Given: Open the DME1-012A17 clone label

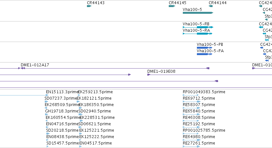Looking at the screenshot, I should [35, 65].
